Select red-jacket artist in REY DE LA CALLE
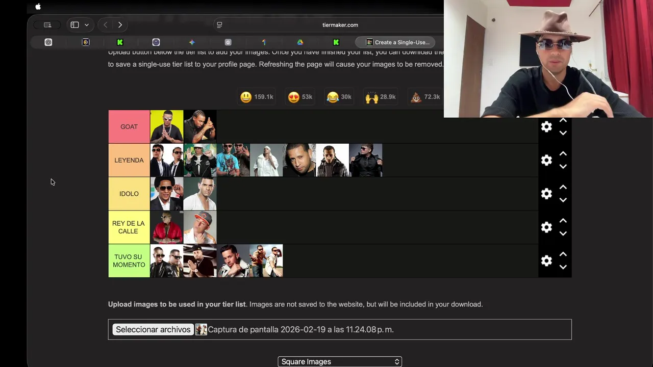The image size is (653, 367). pyautogui.click(x=167, y=227)
